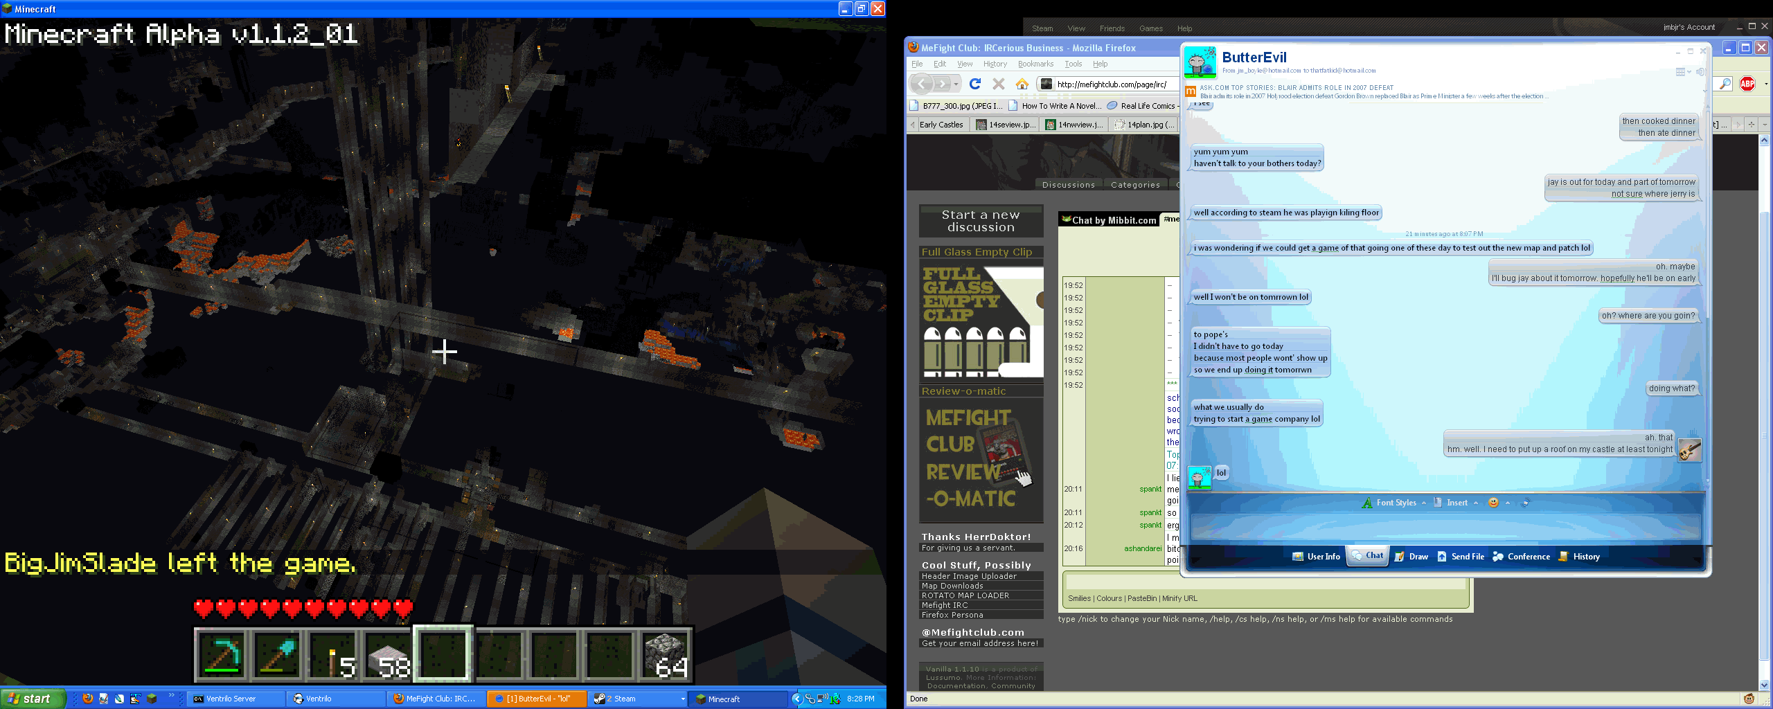The height and width of the screenshot is (709, 1773).
Task: Open Firefox History menu
Action: 995,64
